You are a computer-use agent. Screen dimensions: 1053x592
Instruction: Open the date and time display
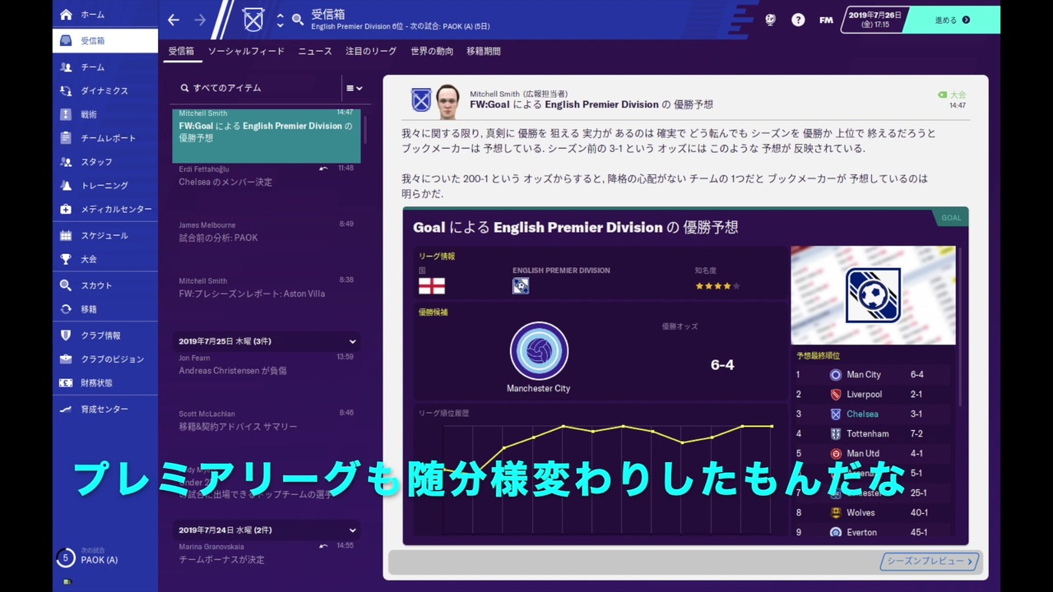875,20
